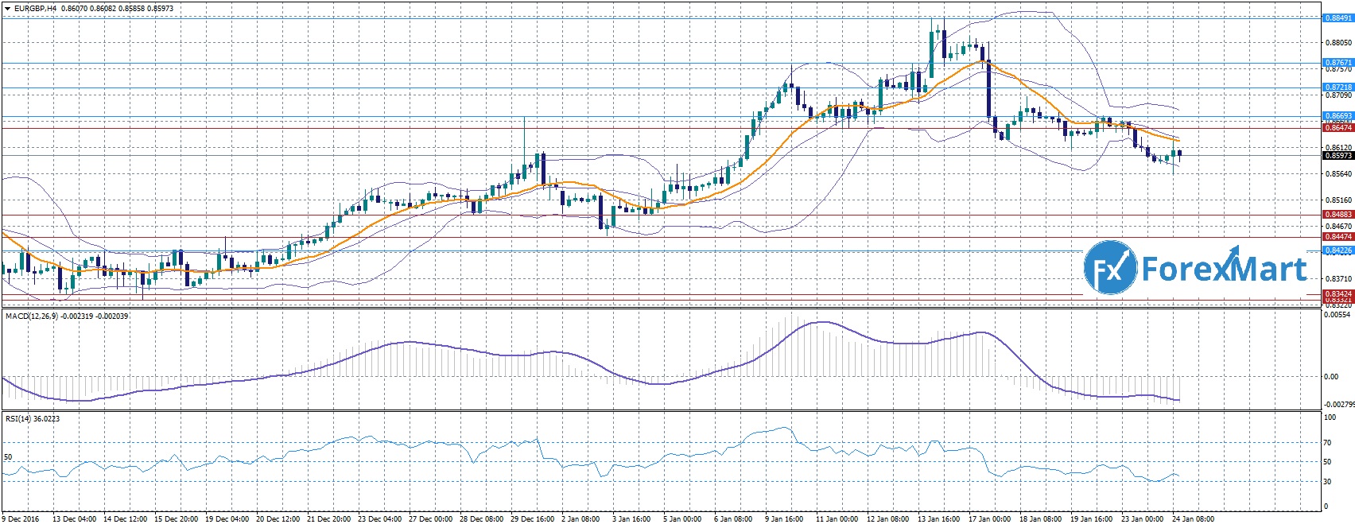Click the current price 0.85973 black tag

[1338, 156]
